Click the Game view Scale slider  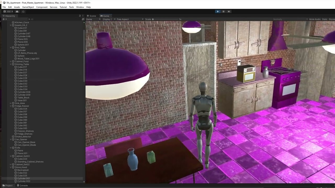(x=165, y=19)
